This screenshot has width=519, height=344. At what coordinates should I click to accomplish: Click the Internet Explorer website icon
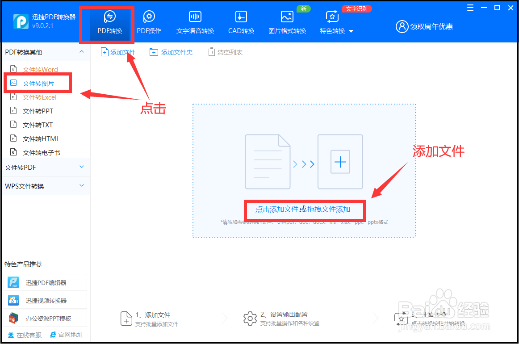tap(53, 335)
